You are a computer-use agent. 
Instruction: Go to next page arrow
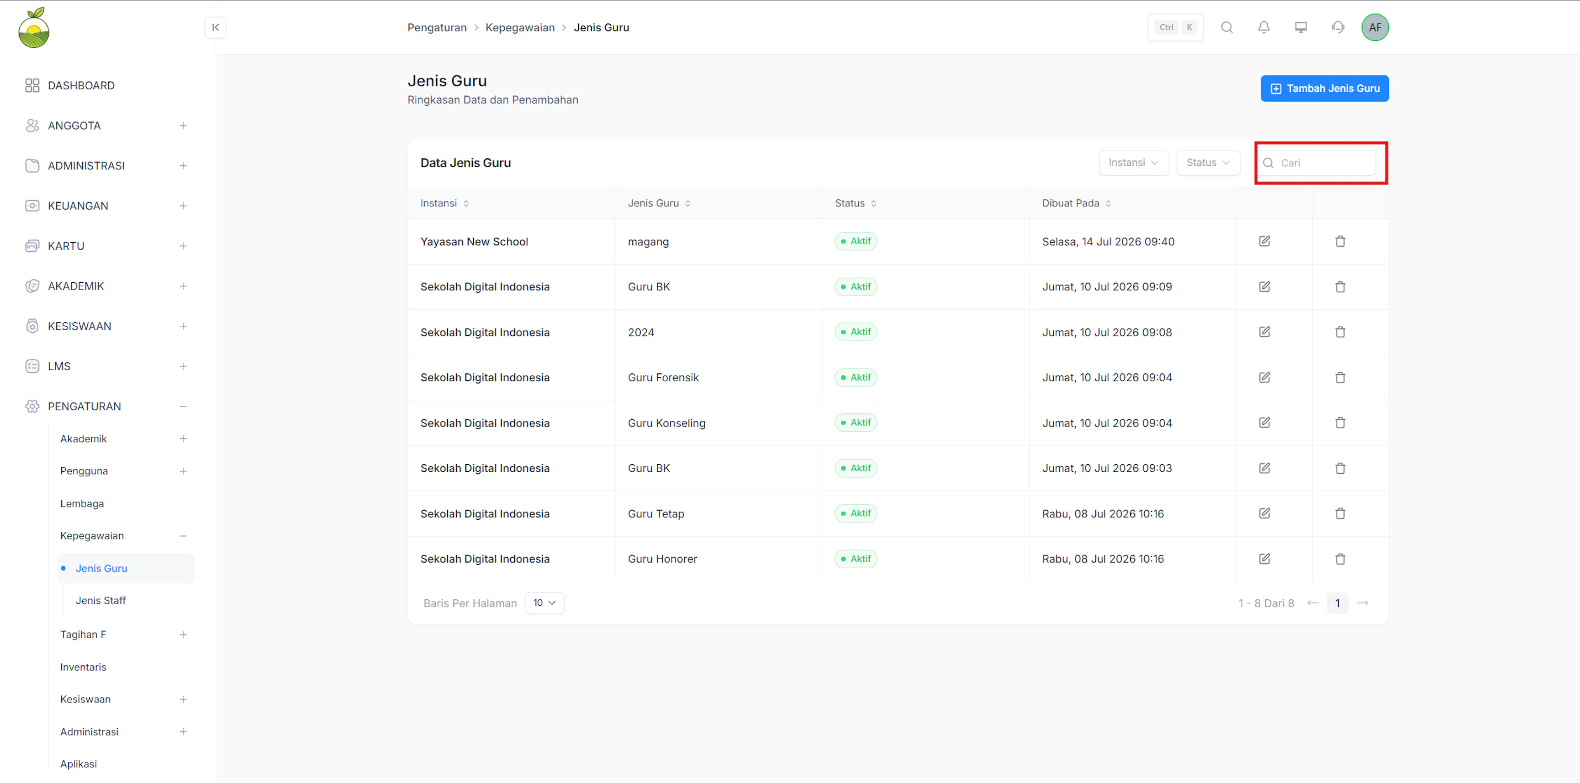tap(1363, 603)
